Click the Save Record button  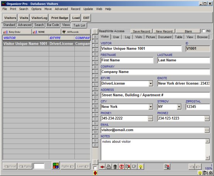[142, 31]
